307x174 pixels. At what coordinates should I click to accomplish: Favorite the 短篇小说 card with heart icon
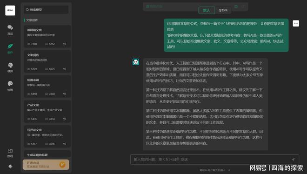[x=65, y=94]
